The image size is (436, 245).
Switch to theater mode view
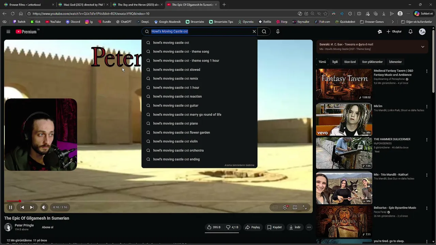(295, 207)
